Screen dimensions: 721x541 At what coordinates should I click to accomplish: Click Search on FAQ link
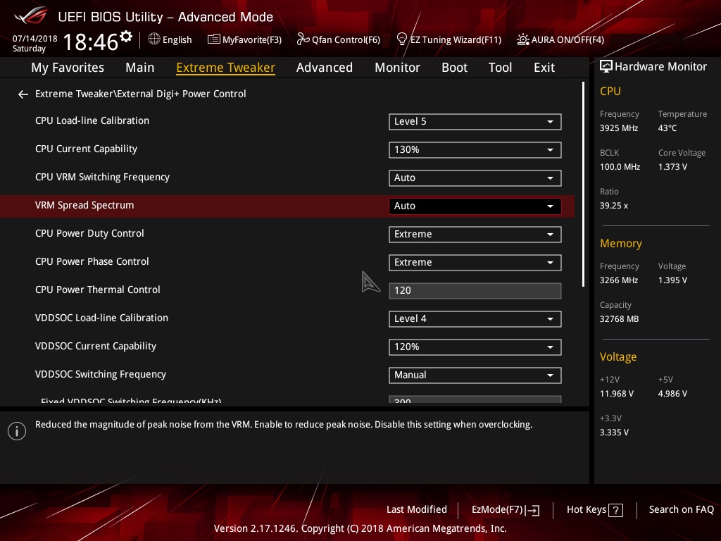681,510
